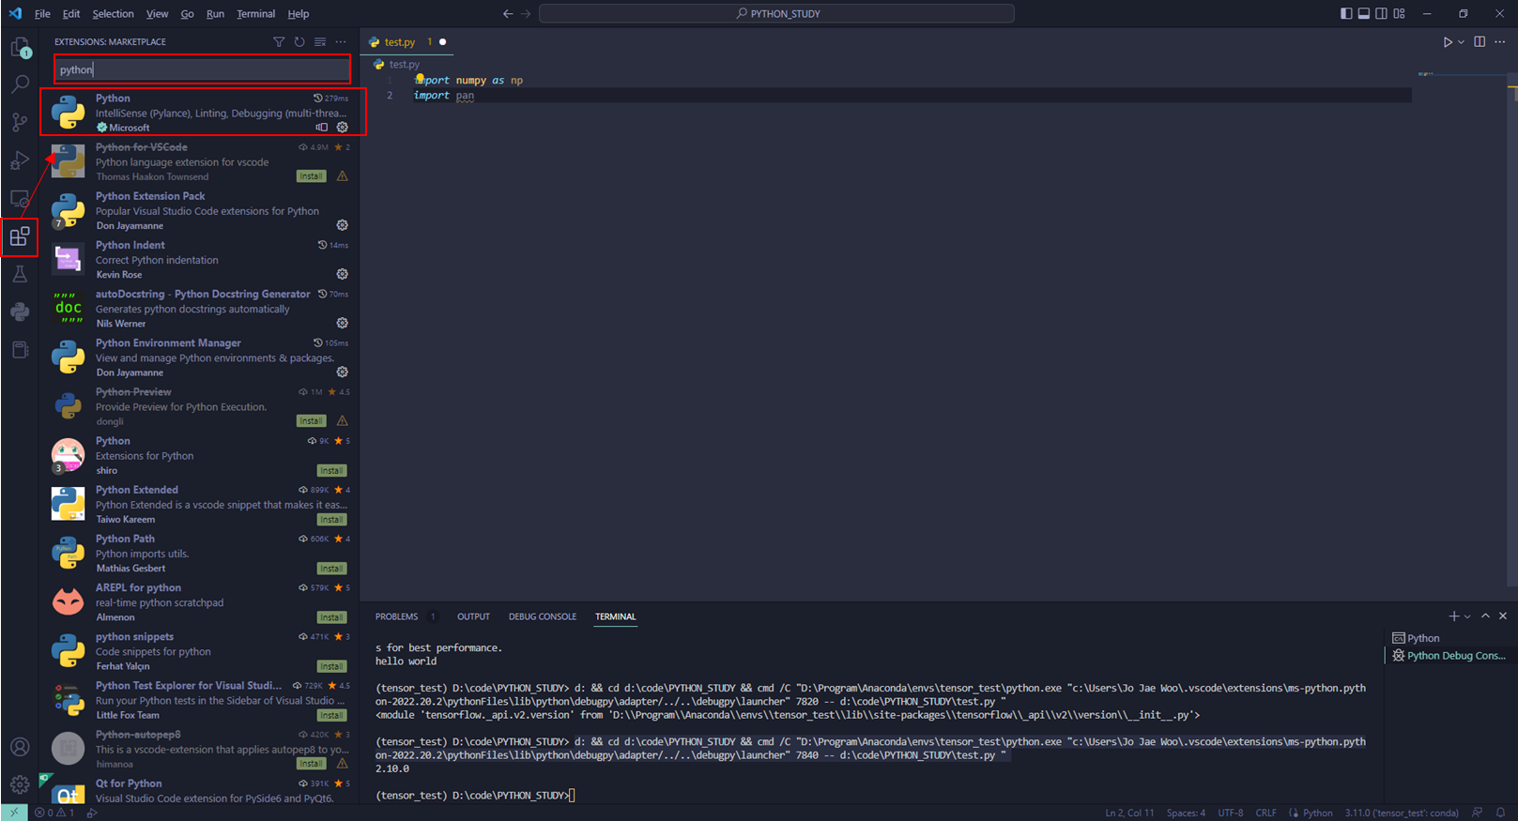Viewport: 1518px width, 821px height.
Task: Run Python file with play button
Action: (1448, 42)
